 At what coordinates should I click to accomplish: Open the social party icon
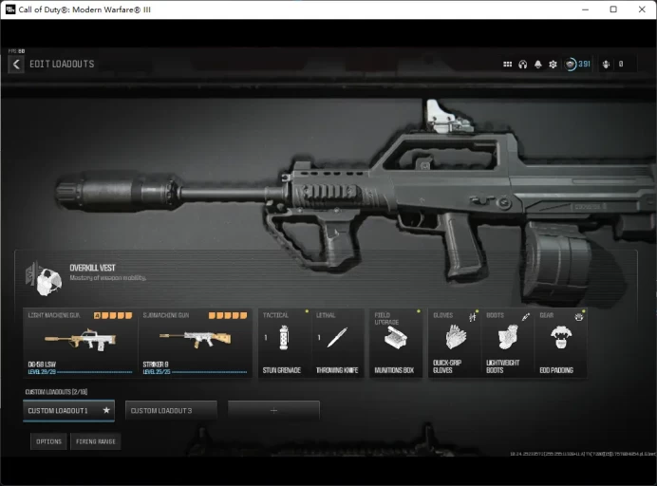606,65
